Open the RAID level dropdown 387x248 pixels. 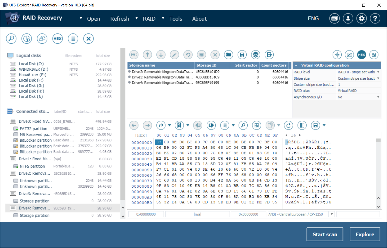pos(378,72)
